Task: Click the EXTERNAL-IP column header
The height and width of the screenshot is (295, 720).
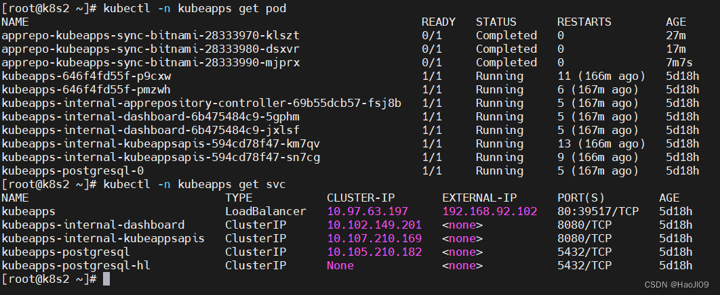Action: click(x=479, y=198)
